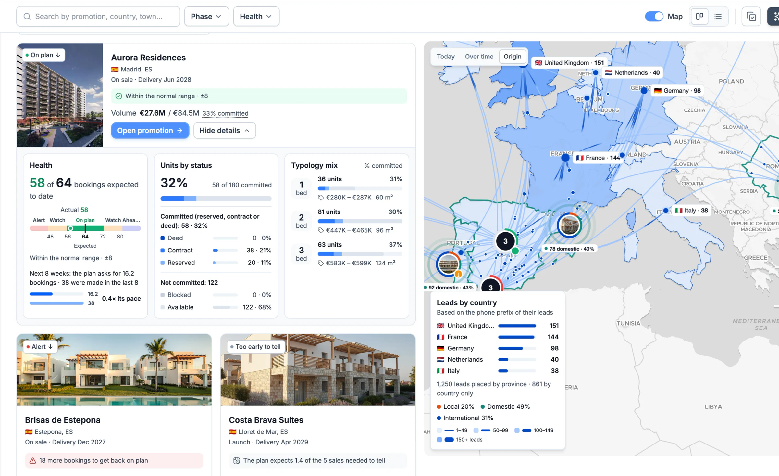Click the copy-check icon in top toolbar
The width and height of the screenshot is (779, 476).
point(751,16)
